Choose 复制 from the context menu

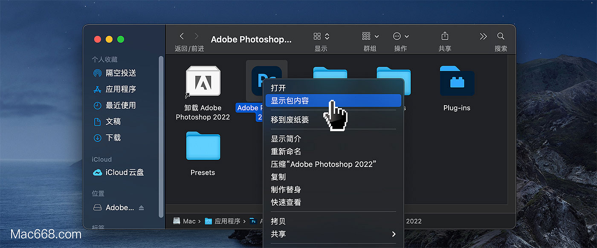pyautogui.click(x=333, y=177)
